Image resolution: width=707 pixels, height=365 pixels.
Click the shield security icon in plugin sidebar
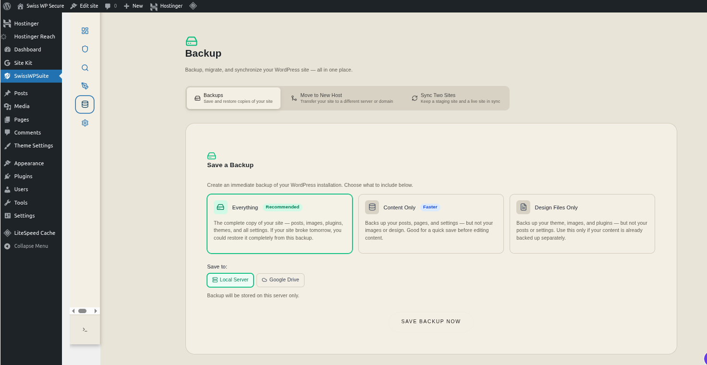[85, 49]
